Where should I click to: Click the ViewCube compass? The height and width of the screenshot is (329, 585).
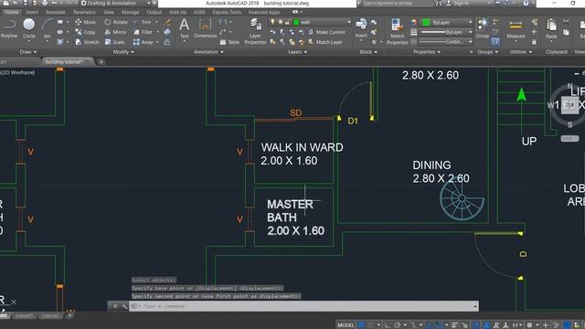tap(569, 106)
